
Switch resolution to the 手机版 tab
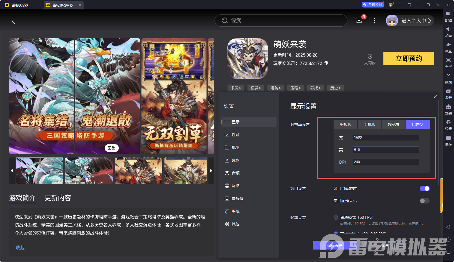[370, 124]
